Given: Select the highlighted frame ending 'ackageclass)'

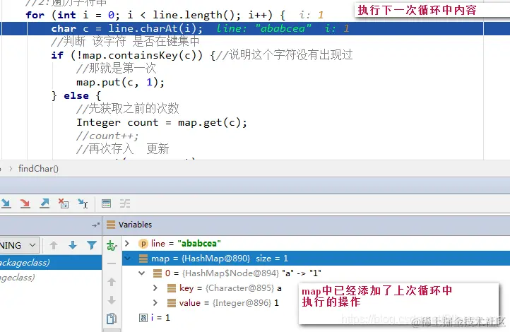Looking at the screenshot, I should coord(51,262).
